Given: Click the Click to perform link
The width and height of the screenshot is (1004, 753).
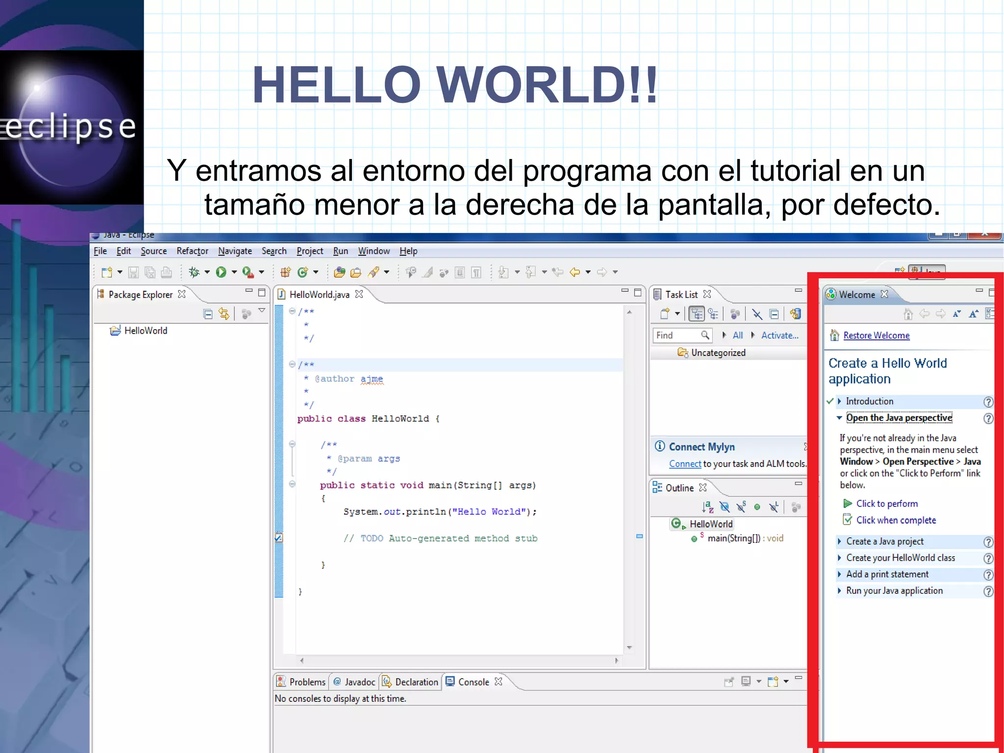Looking at the screenshot, I should click(x=886, y=503).
